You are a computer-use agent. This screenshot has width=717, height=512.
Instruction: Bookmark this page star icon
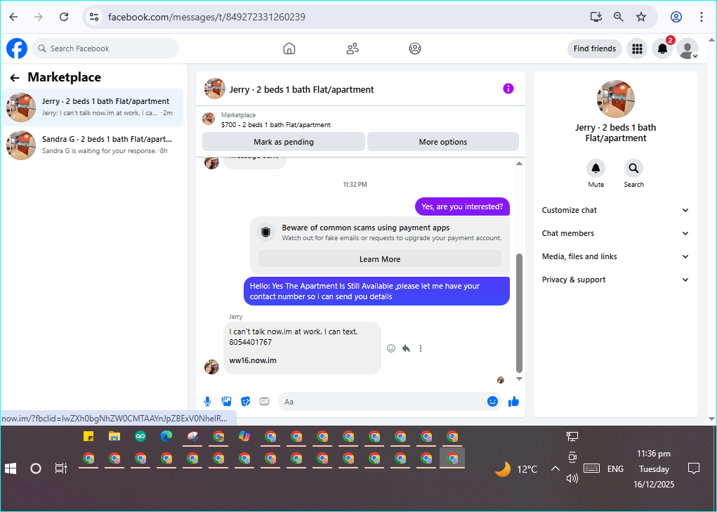click(x=641, y=17)
